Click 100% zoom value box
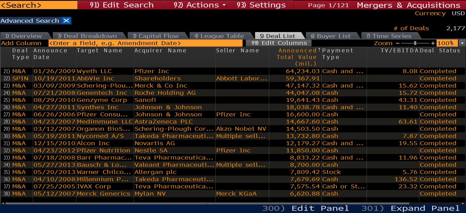This screenshot has width=466, height=213. pos(448,43)
